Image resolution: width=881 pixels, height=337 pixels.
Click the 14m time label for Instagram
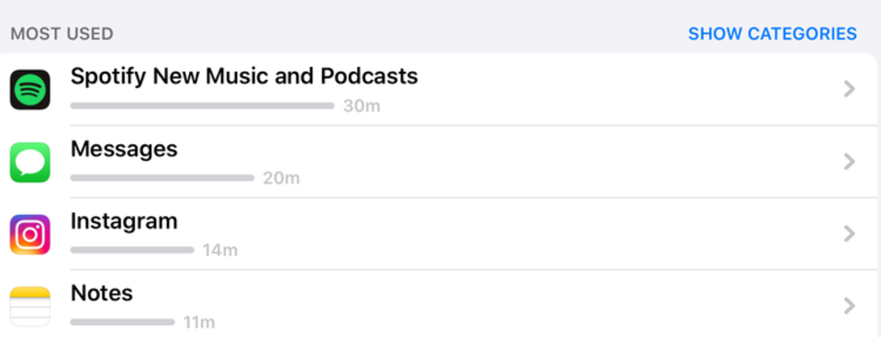220,251
